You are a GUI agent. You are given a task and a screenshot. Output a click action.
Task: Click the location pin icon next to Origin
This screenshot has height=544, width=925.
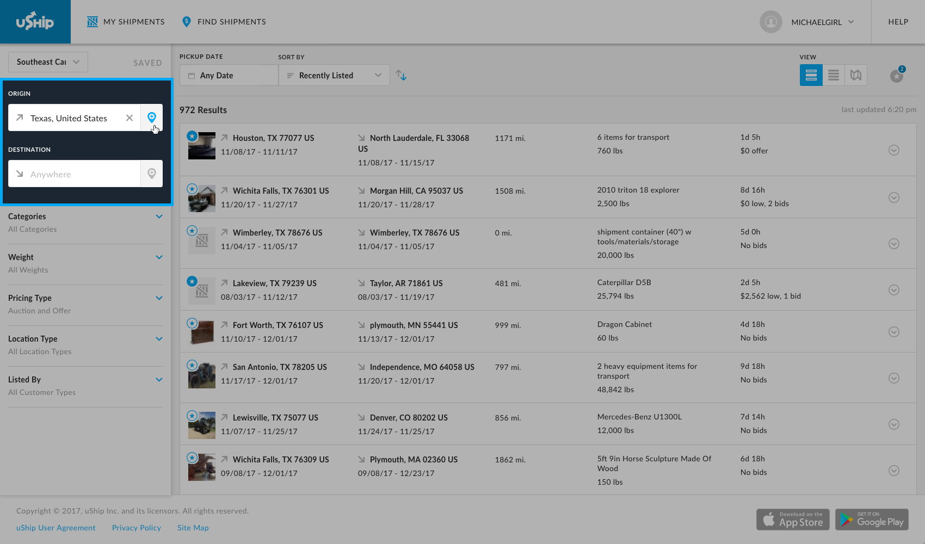point(152,118)
